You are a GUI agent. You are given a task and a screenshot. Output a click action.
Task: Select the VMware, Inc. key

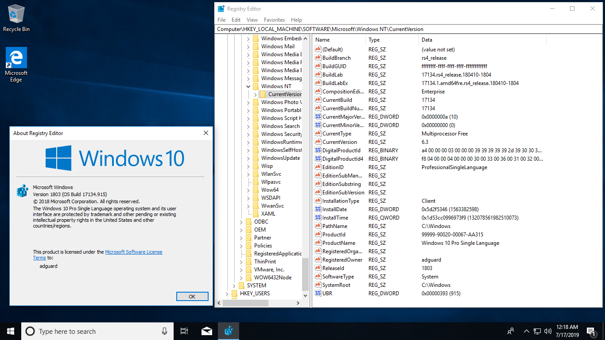[269, 270]
